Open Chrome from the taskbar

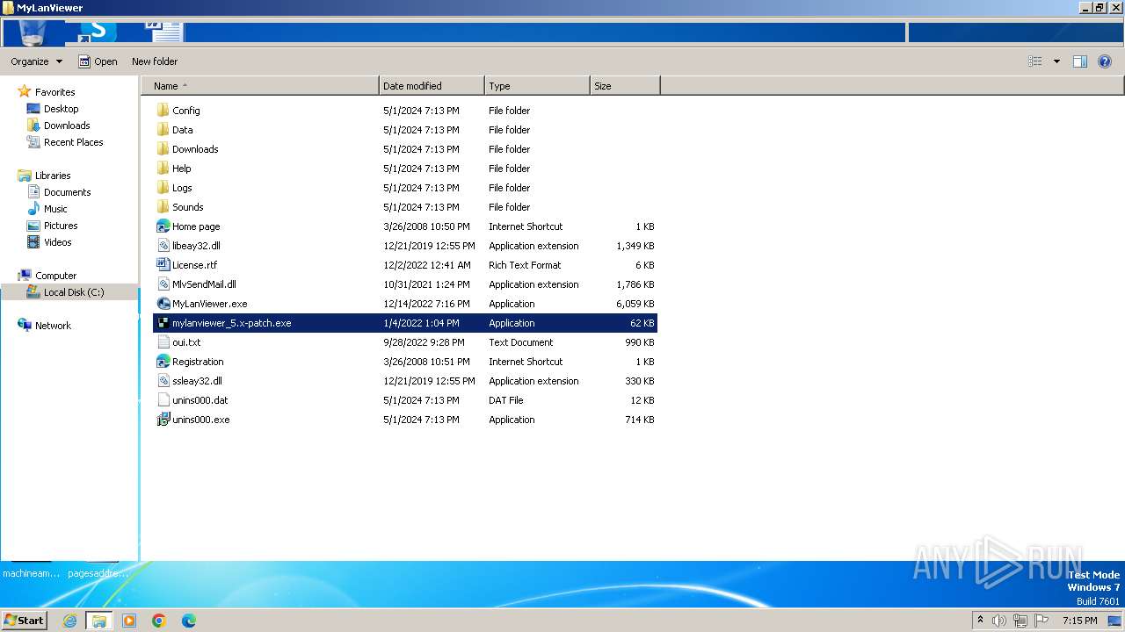[159, 621]
